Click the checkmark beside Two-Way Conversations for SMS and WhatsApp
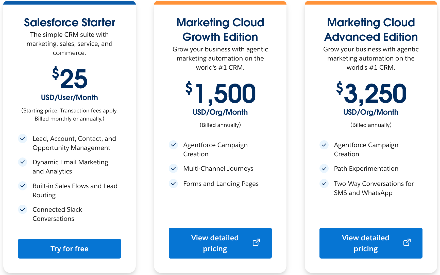440x275 pixels. [324, 184]
